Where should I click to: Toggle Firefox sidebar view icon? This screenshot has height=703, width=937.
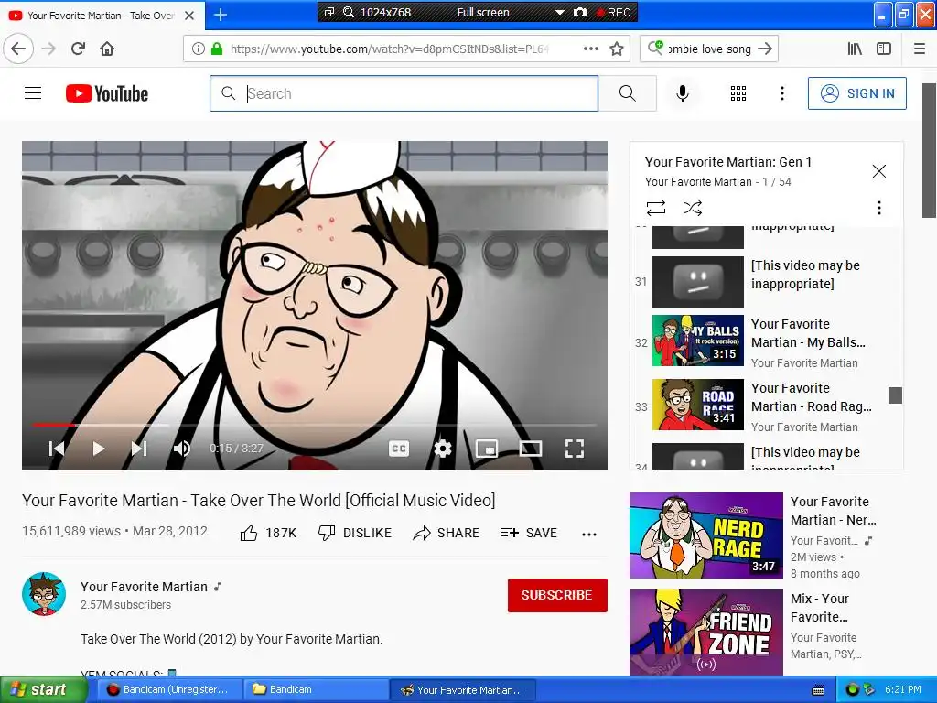(884, 49)
